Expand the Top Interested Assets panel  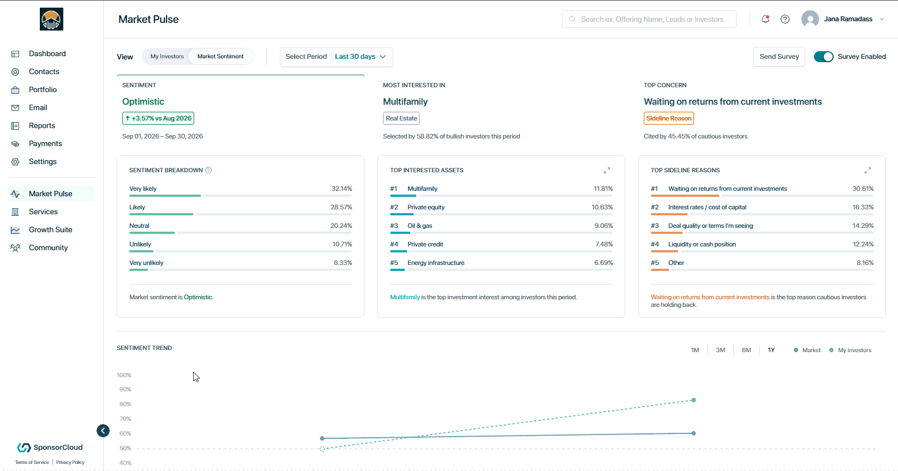point(607,171)
